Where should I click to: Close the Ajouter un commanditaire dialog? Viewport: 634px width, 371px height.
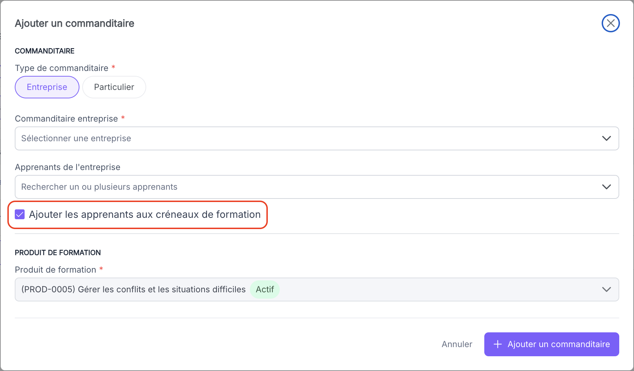610,23
